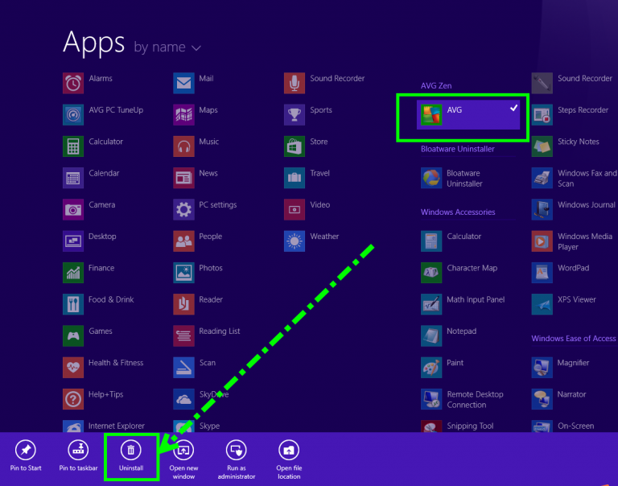This screenshot has height=486, width=618.
Task: Select Bloatware Uninstaller group header
Action: (x=458, y=149)
